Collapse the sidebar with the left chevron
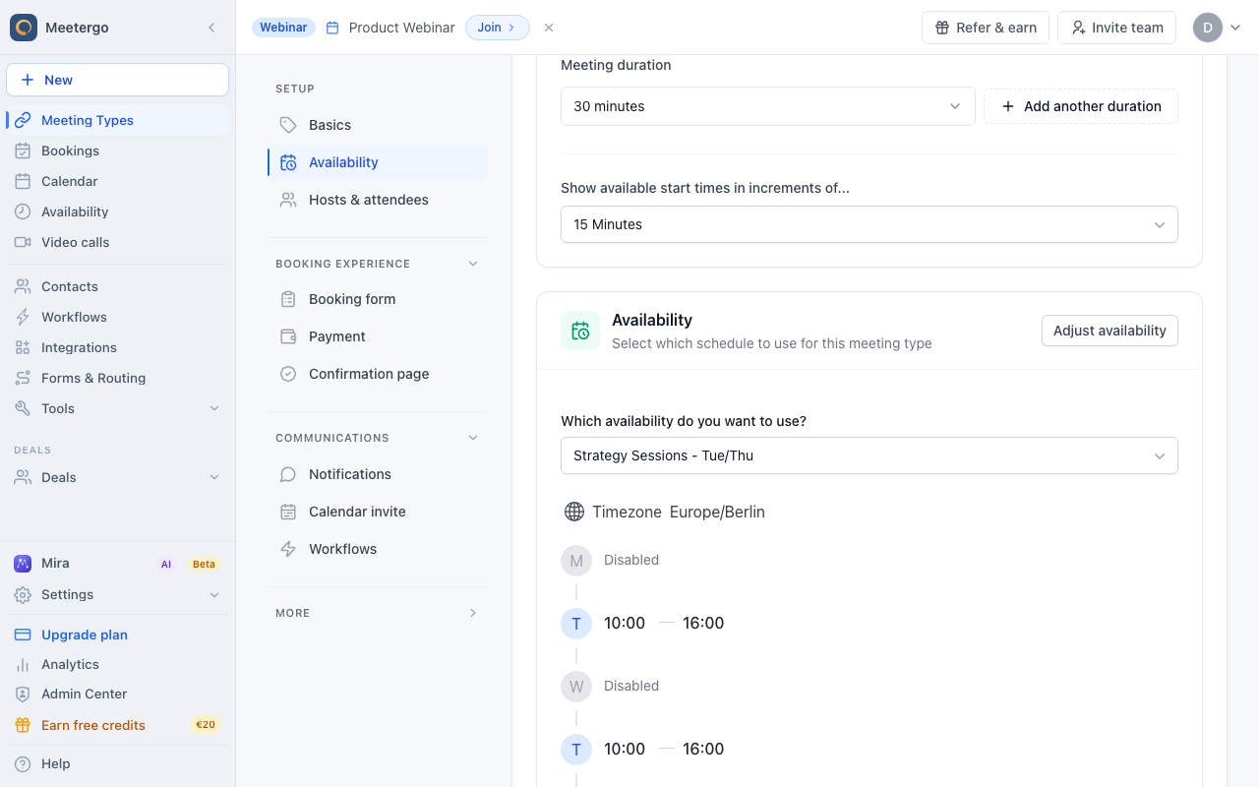 point(211,28)
